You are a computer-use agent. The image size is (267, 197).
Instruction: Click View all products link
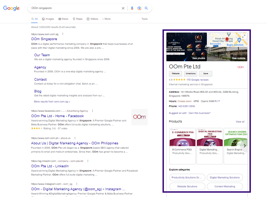coord(240,122)
